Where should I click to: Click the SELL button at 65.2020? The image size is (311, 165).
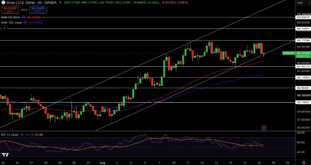[10, 10]
